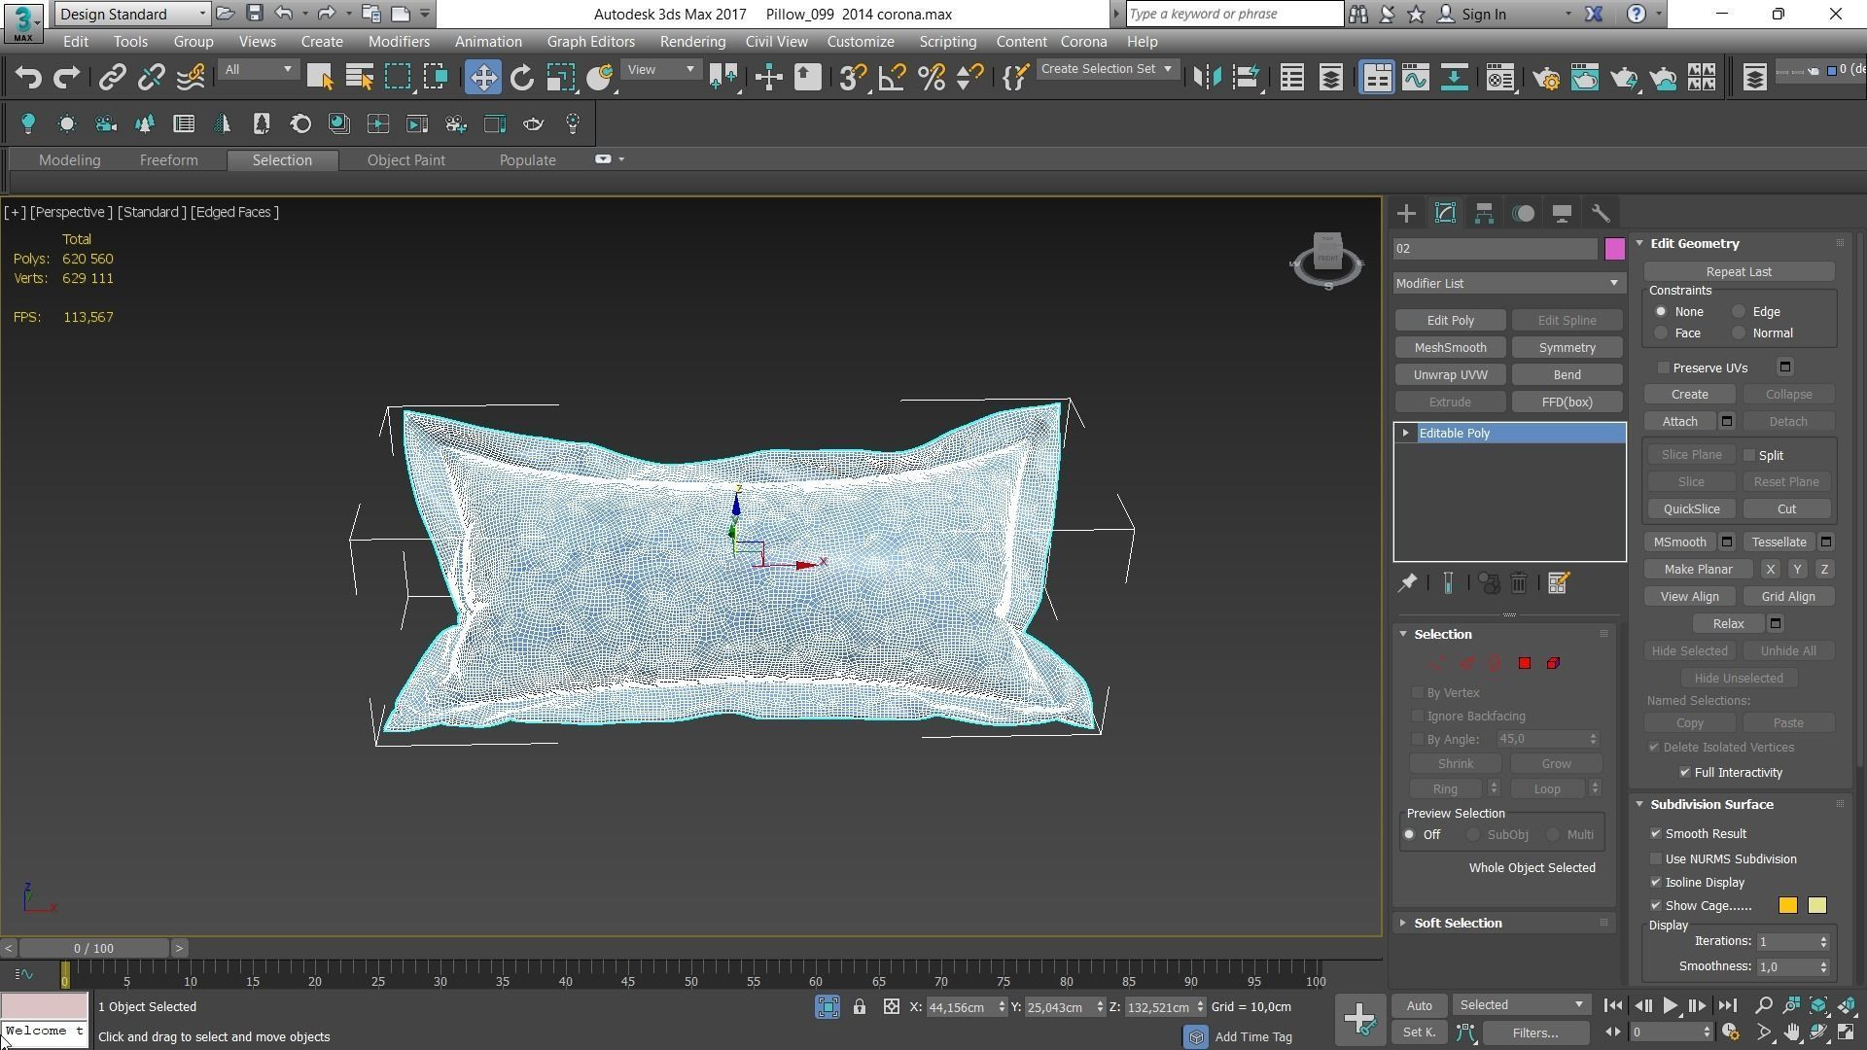The image size is (1867, 1050).
Task: Click the keyword search input field
Action: point(1234,14)
